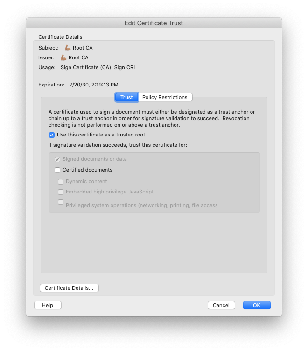
Task: Switch to the Policy Restrictions tab
Action: click(x=165, y=97)
